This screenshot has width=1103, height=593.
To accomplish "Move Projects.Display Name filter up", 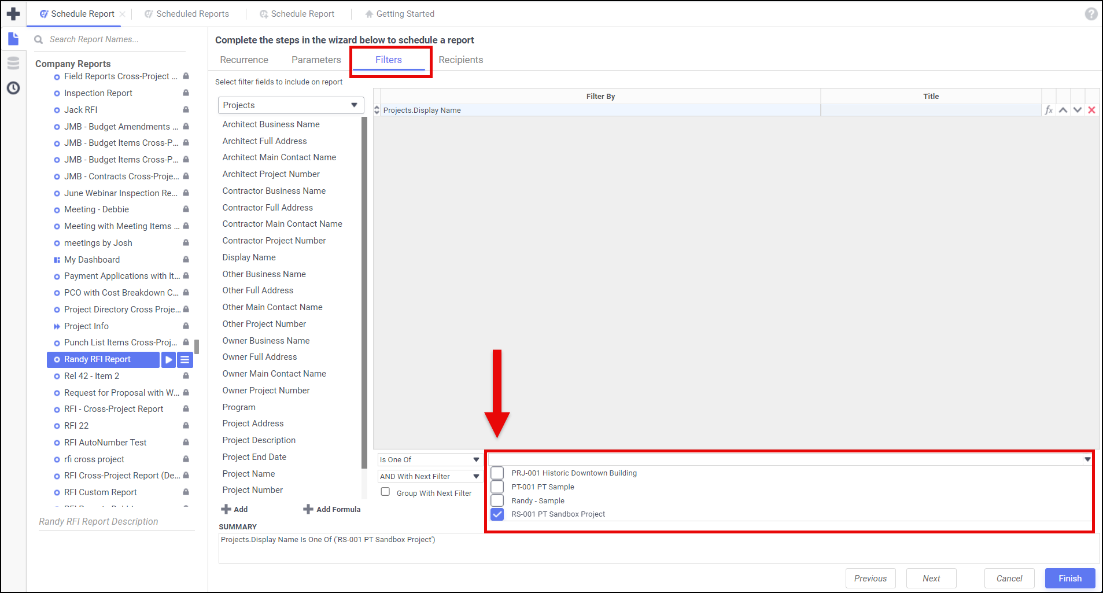I will (x=1063, y=110).
